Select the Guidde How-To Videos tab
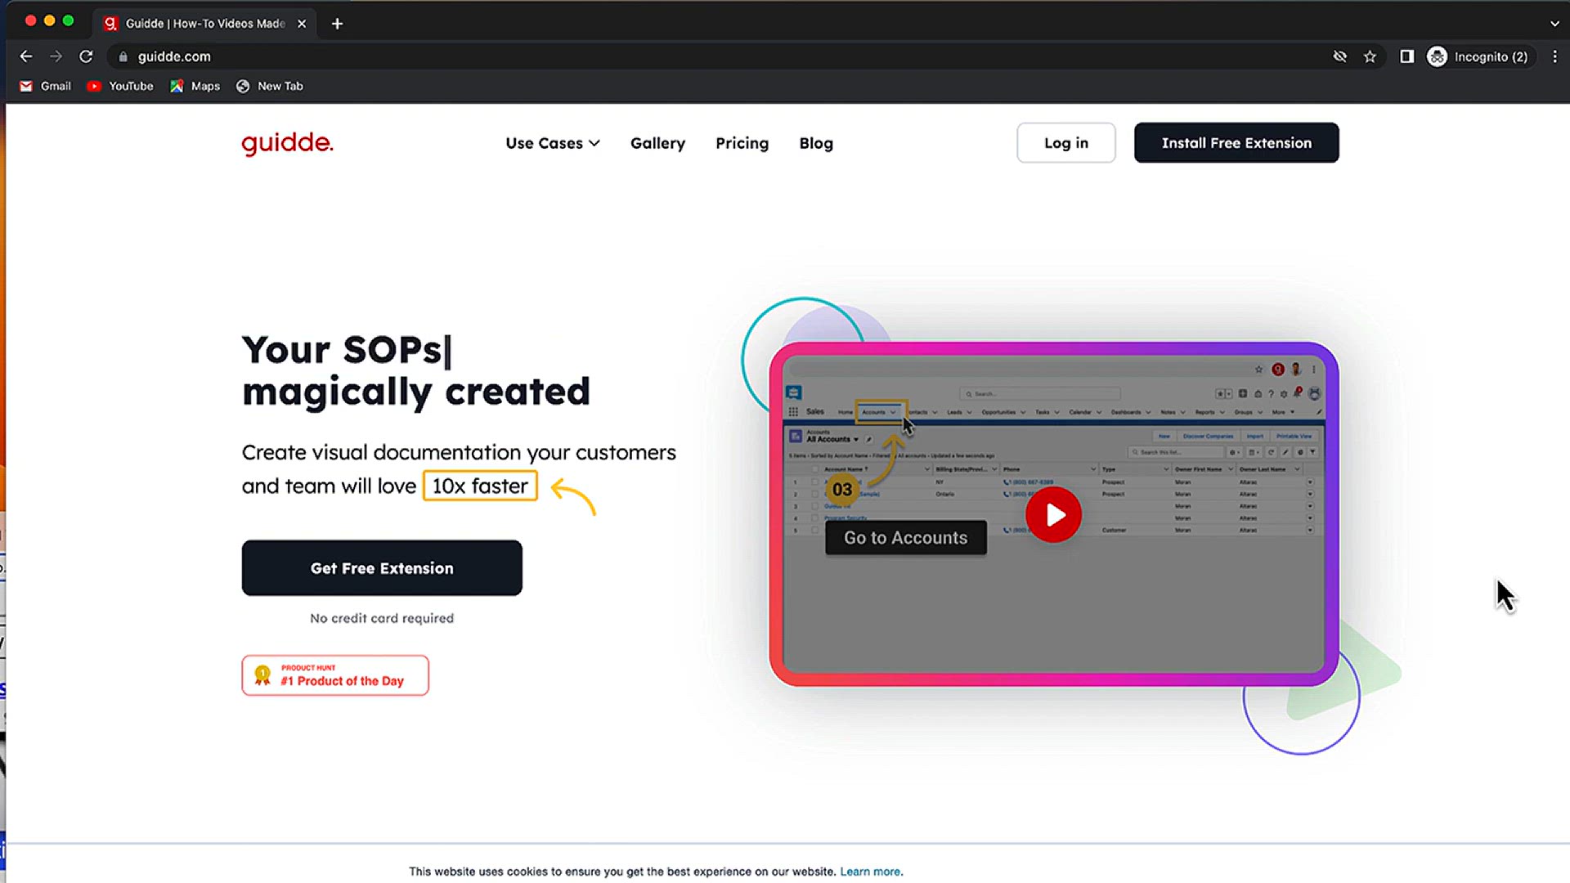 coord(205,24)
